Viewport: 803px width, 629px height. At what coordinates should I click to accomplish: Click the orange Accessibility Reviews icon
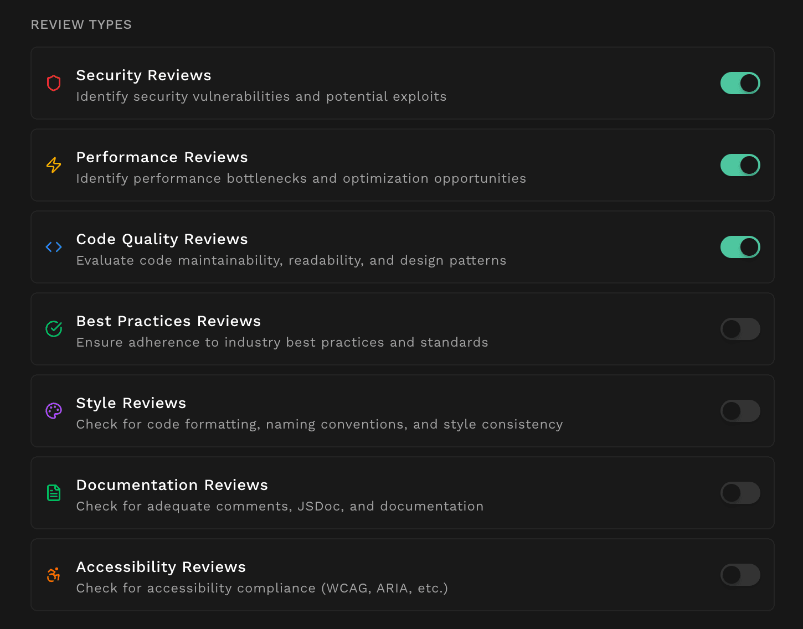pos(53,575)
